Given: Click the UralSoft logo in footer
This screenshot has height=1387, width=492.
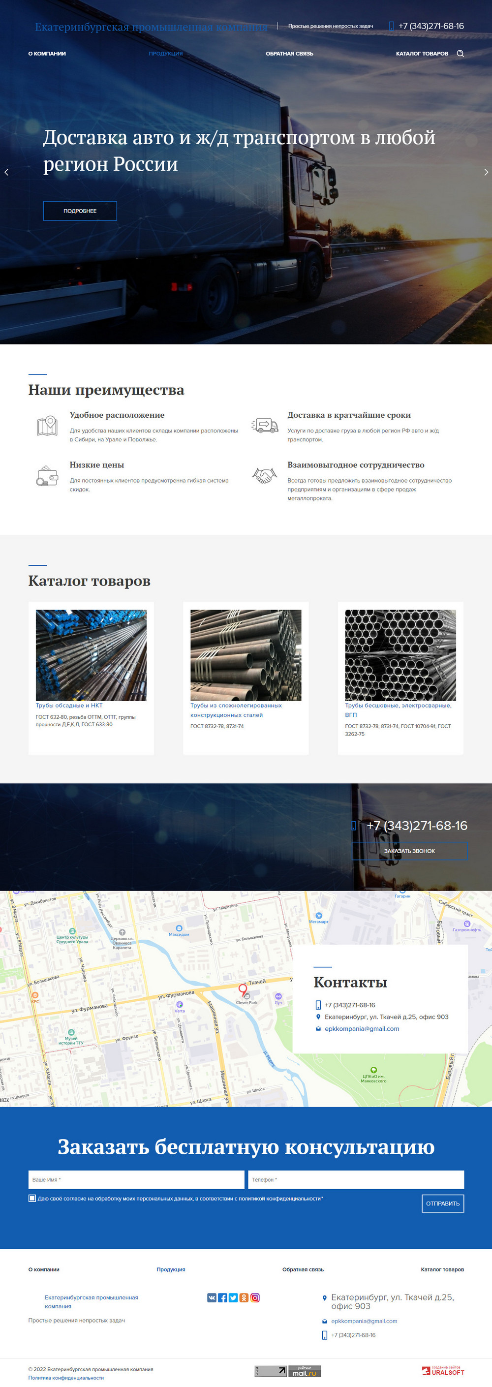Looking at the screenshot, I should [x=442, y=1371].
